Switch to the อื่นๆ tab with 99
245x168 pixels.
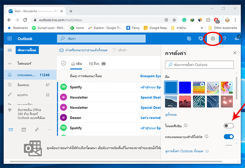point(98,64)
